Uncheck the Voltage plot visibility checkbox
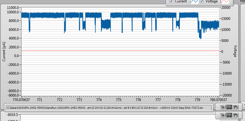The width and height of the screenshot is (245, 121). point(202,1)
